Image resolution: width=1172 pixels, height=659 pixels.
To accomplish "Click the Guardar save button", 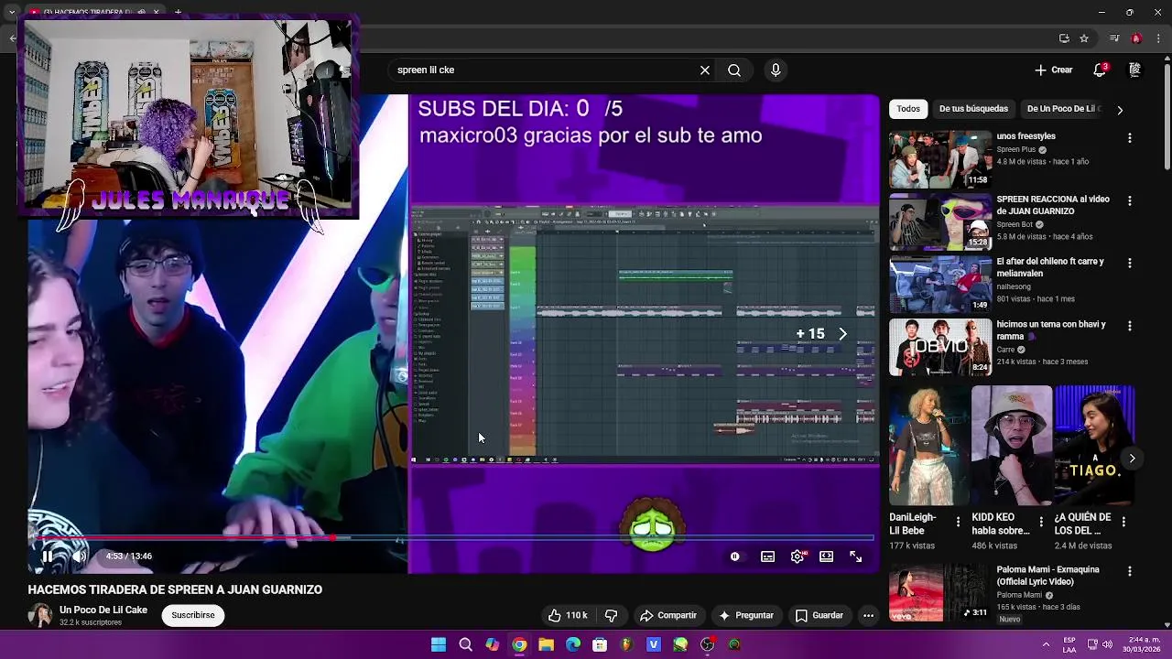I will point(819,615).
